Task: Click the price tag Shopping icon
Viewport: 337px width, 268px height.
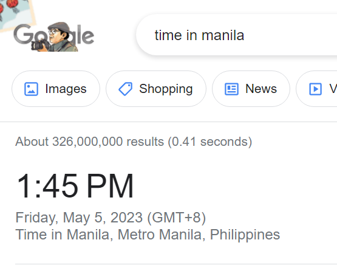Action: pyautogui.click(x=126, y=89)
